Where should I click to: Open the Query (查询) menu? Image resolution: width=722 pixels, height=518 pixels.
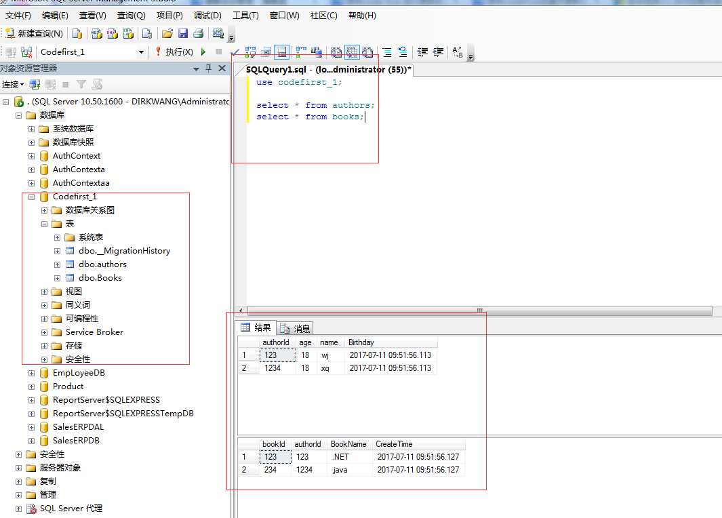(132, 16)
